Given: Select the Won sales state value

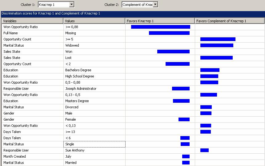Looking at the screenshot, I should [x=94, y=52].
